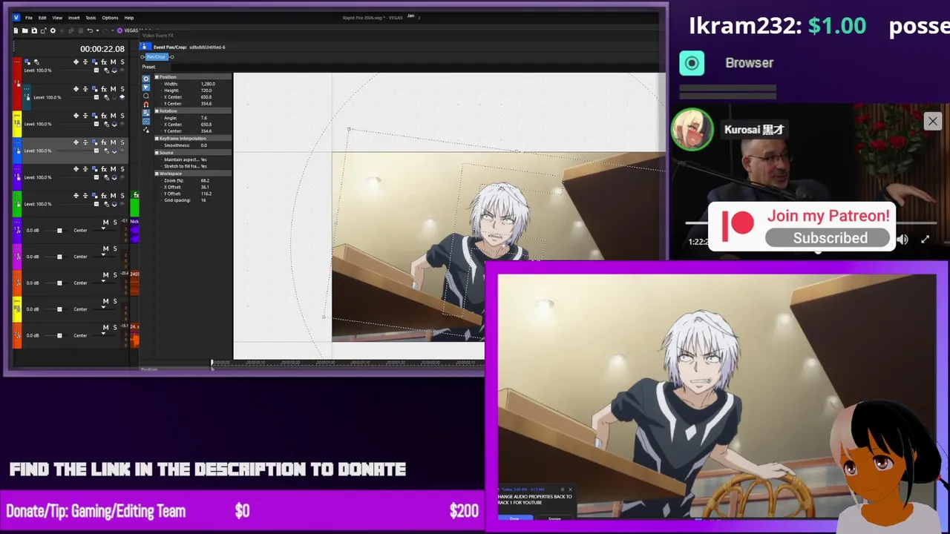
Task: Open the Tools menu
Action: [x=91, y=18]
